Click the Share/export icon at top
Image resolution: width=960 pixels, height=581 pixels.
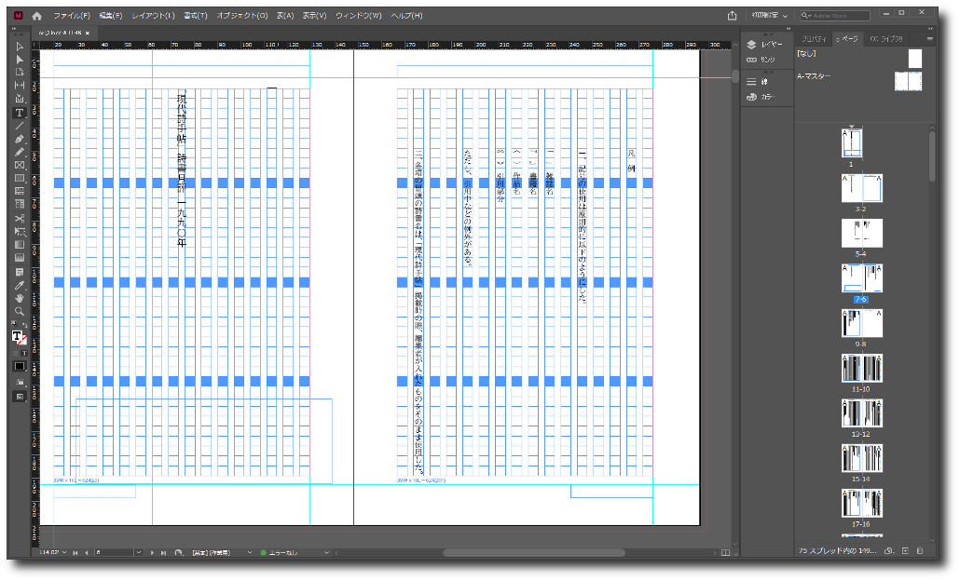733,16
